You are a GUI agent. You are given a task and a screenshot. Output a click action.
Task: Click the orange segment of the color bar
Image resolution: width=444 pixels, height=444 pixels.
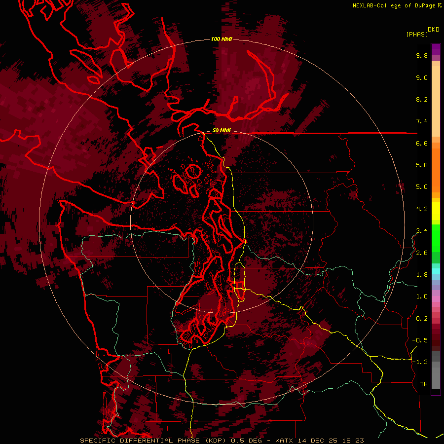[x=436, y=171]
